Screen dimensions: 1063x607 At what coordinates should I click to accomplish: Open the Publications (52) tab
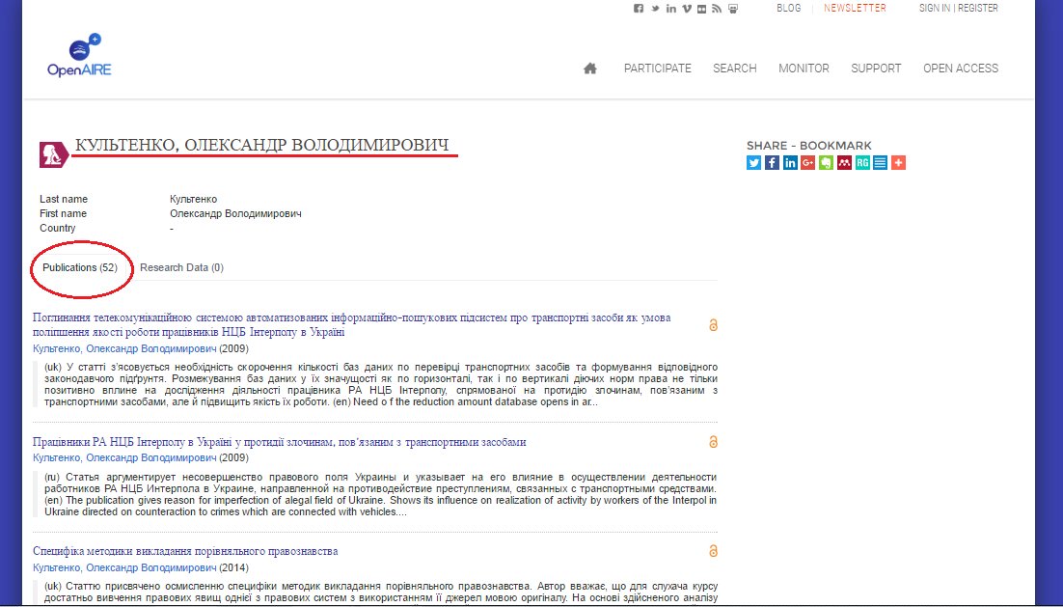pyautogui.click(x=81, y=267)
